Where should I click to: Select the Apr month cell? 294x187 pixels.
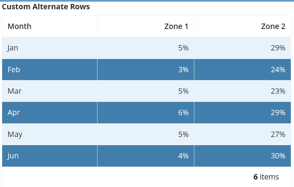[x=50, y=113]
